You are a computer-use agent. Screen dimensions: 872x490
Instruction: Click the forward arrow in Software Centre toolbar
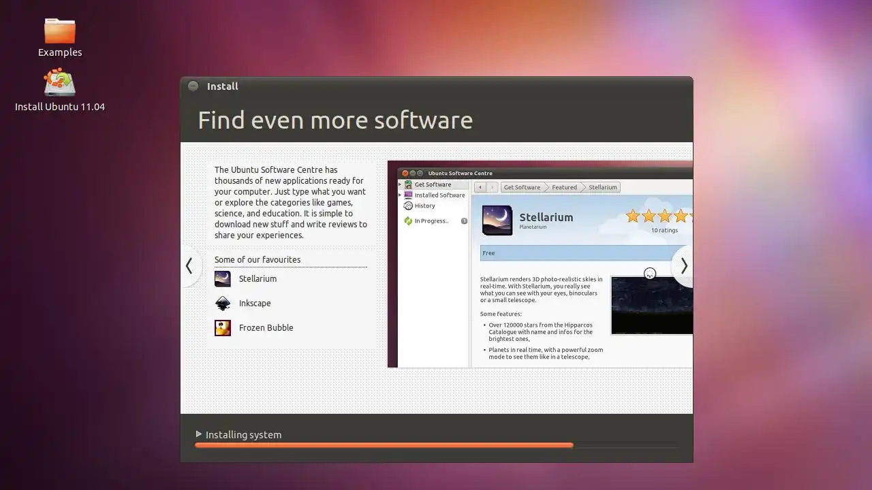[x=492, y=187]
